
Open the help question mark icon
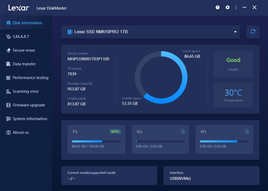coord(217,7)
